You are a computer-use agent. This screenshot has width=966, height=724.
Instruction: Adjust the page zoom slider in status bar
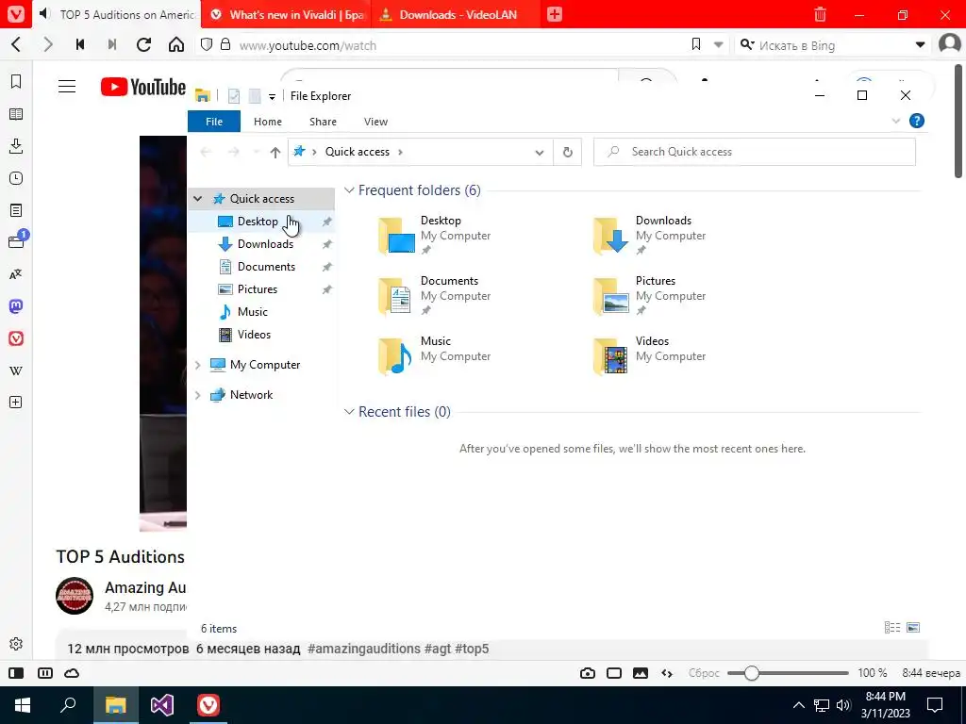(751, 673)
